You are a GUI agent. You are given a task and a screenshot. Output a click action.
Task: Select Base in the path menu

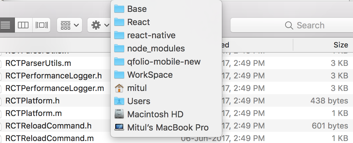point(166,9)
